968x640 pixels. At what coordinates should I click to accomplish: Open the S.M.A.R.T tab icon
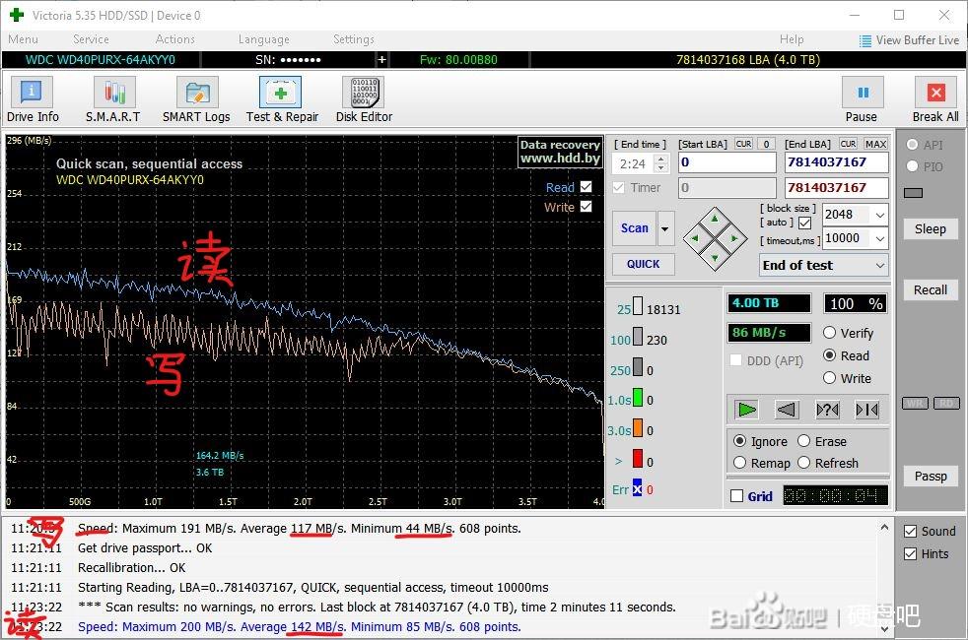(113, 99)
